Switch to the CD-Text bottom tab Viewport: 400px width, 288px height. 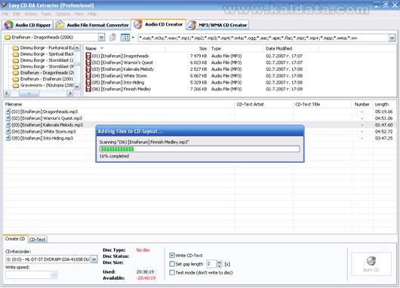[38, 239]
